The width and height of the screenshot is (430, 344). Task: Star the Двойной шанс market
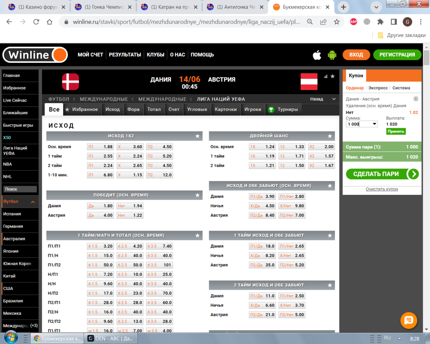click(330, 136)
